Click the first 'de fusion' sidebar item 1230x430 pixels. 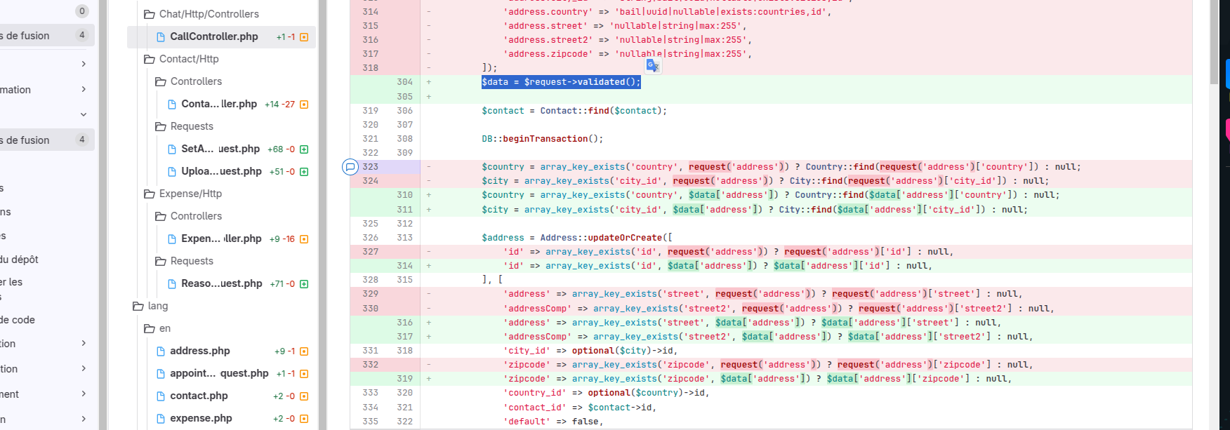coord(42,35)
